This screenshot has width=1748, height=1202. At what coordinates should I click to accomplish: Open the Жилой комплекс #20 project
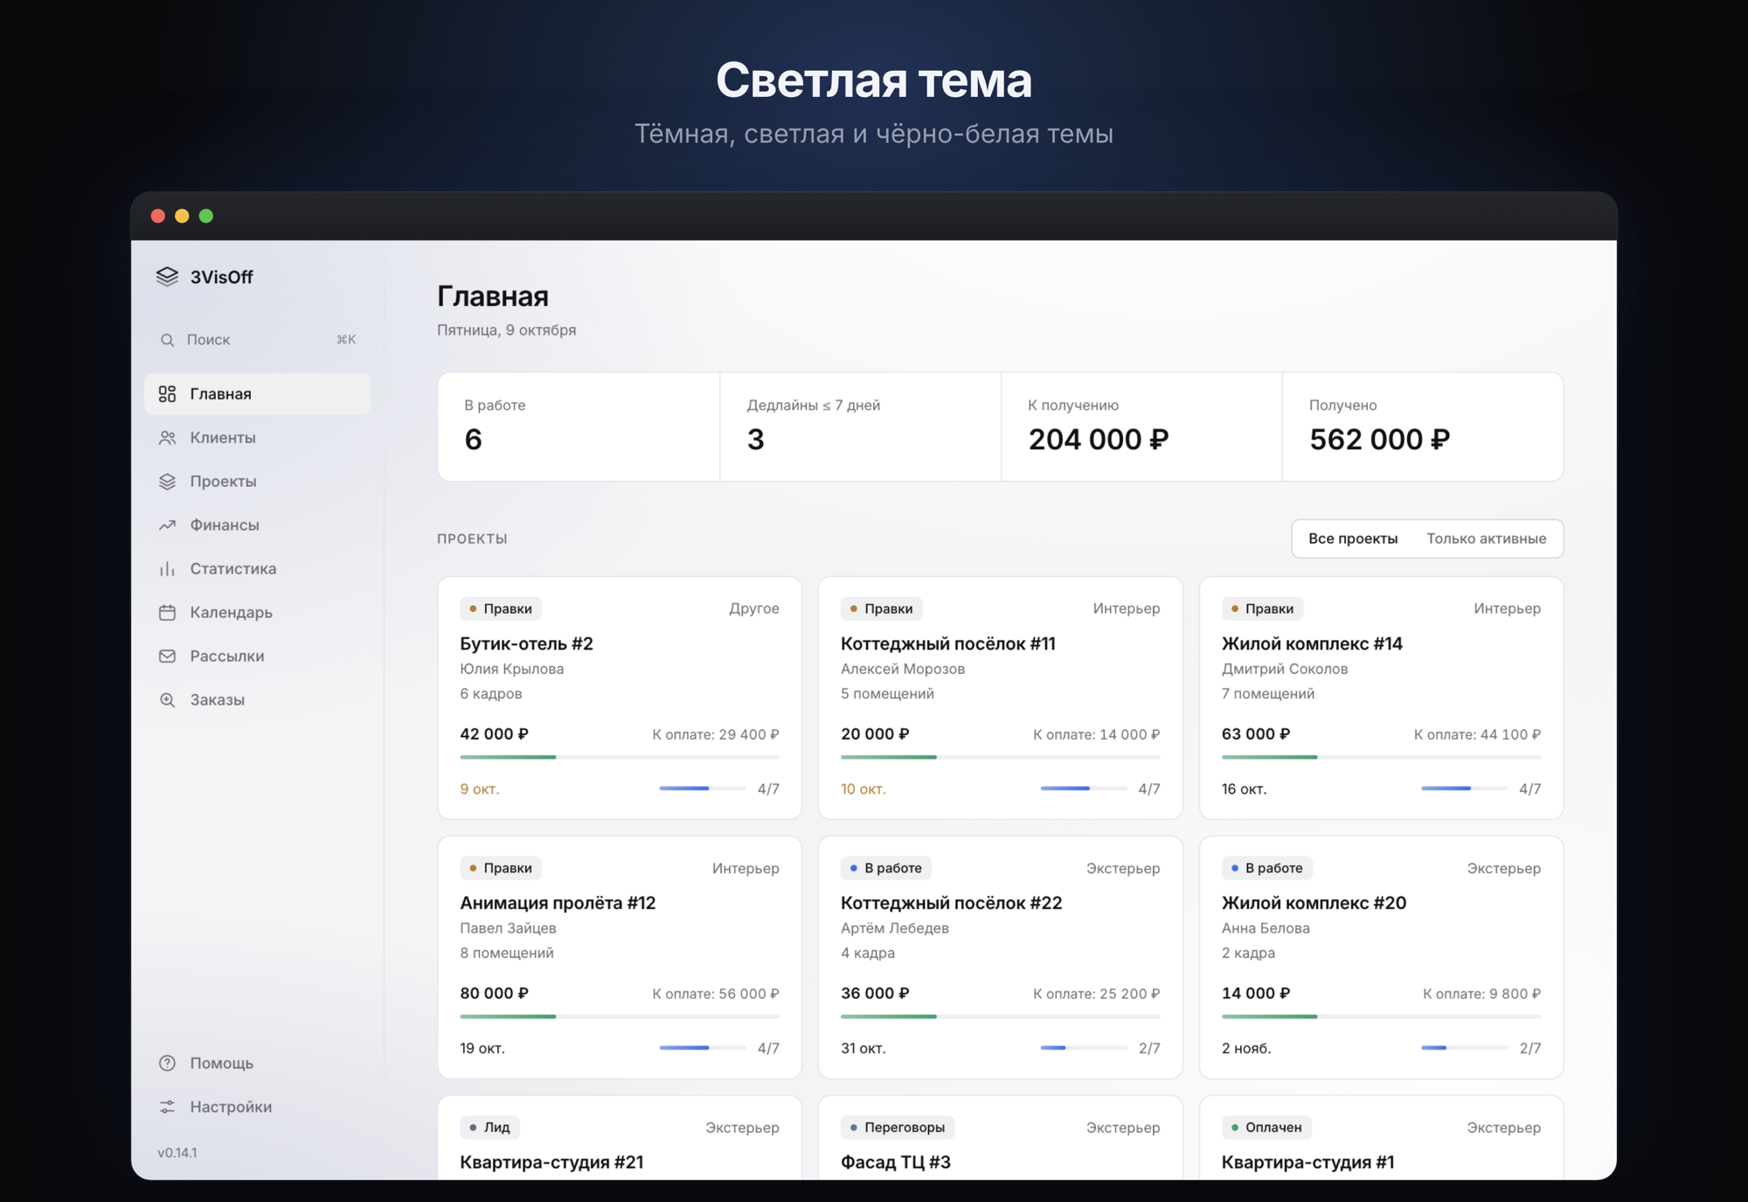pyautogui.click(x=1381, y=957)
